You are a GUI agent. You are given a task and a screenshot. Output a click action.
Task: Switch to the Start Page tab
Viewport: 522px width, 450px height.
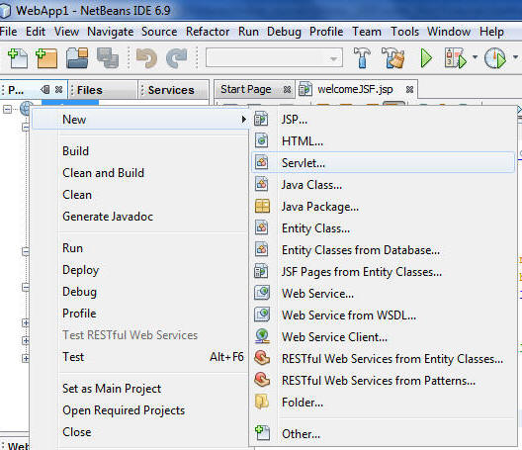[x=246, y=89]
